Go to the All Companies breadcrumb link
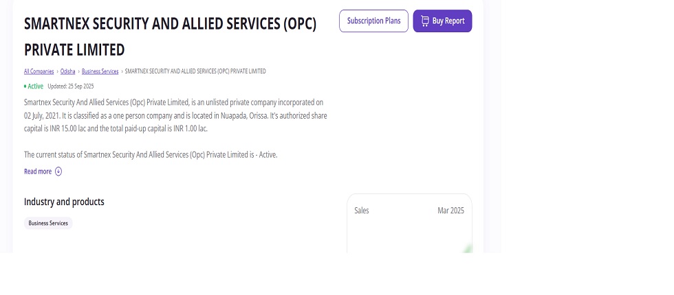The height and width of the screenshot is (295, 674). click(39, 71)
